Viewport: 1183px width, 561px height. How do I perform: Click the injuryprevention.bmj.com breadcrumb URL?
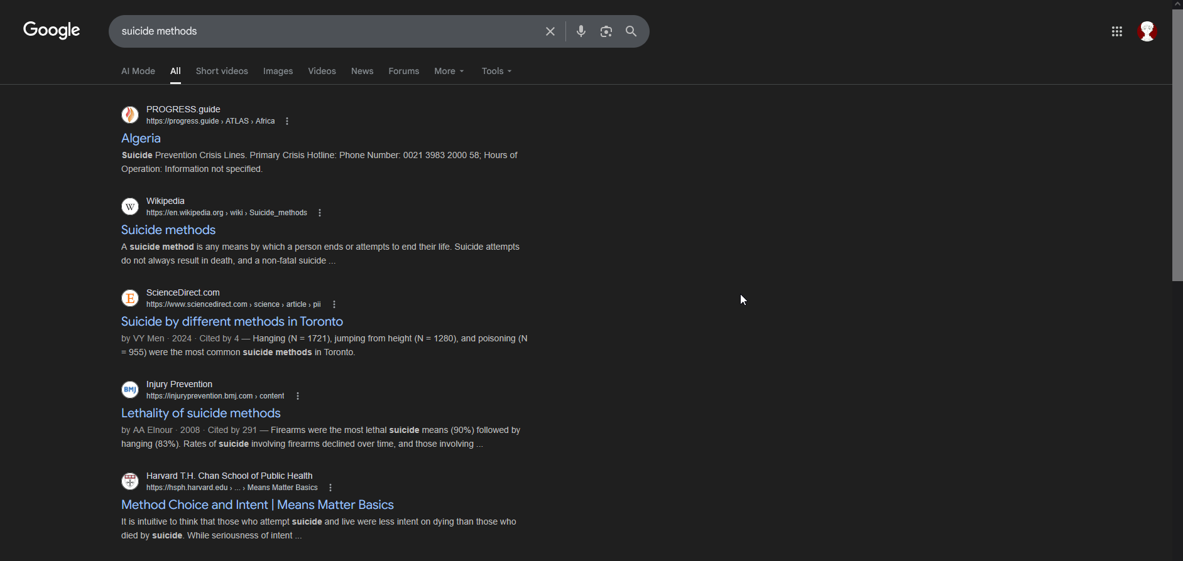click(215, 396)
